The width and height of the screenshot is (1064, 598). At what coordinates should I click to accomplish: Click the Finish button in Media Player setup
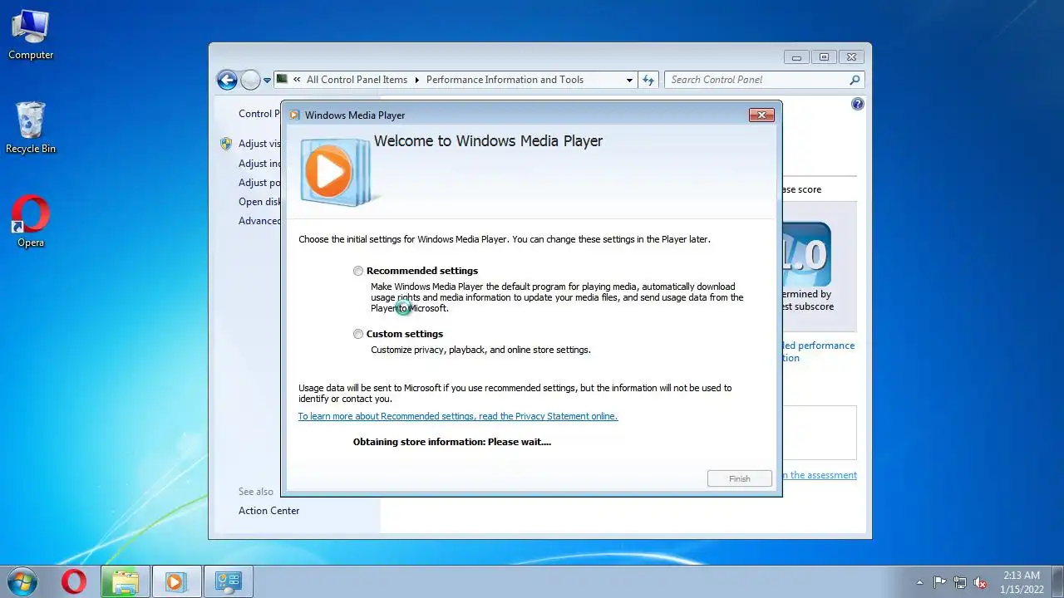click(739, 478)
